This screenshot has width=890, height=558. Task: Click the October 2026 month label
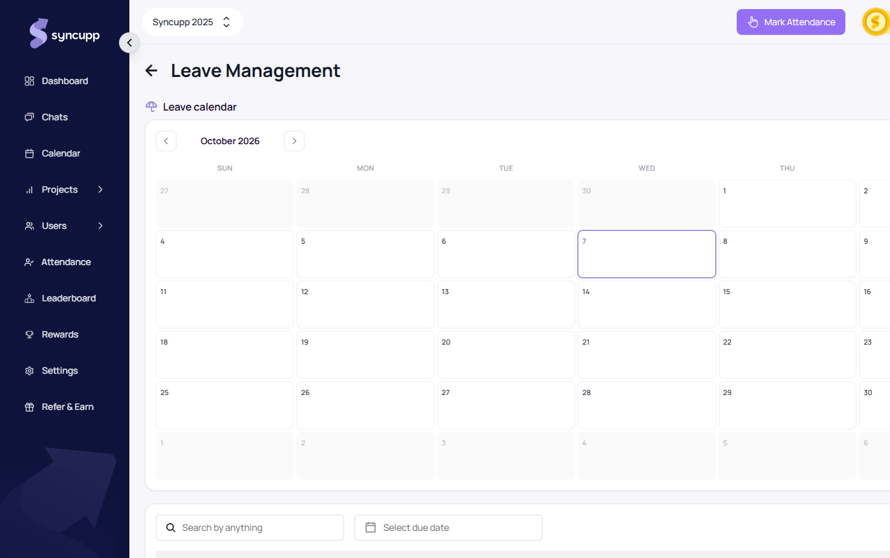(x=230, y=141)
